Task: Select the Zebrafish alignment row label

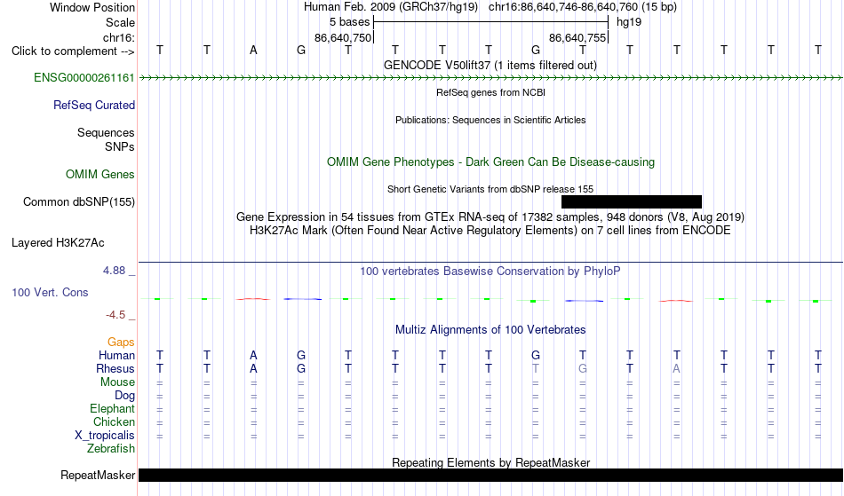Action: 111,449
